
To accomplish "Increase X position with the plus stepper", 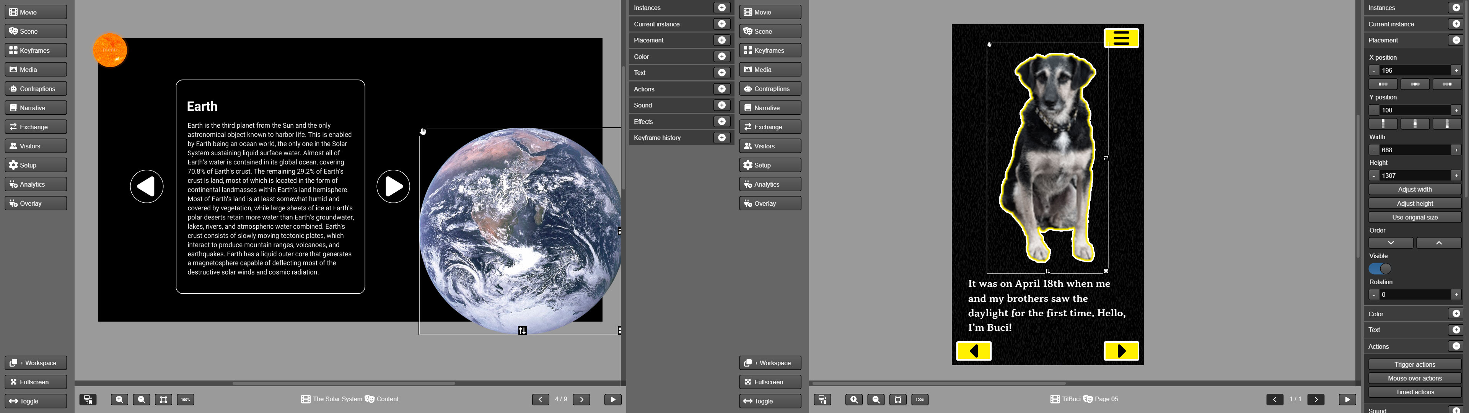I will pos(1456,70).
